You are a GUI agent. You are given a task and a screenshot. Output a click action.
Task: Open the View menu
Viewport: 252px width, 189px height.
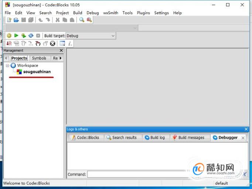coord(31,13)
